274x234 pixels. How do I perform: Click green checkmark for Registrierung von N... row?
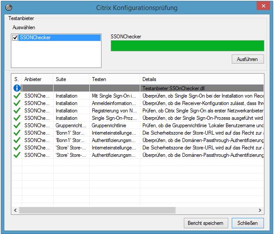[17, 111]
